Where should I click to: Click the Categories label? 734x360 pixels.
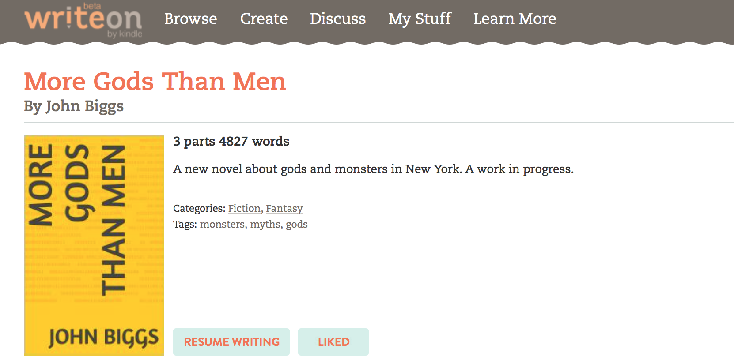(x=199, y=208)
